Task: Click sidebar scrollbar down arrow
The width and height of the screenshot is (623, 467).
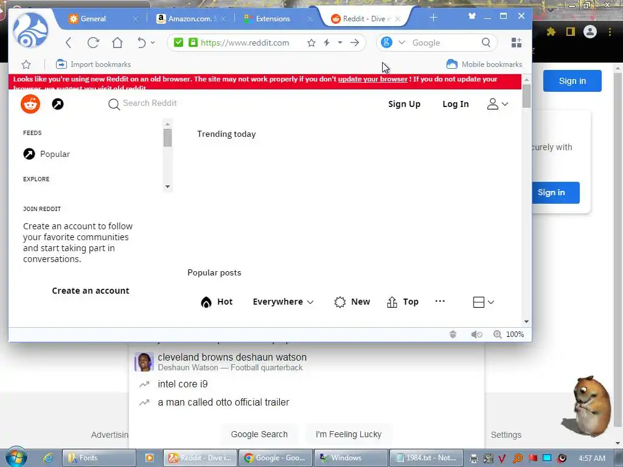Action: [x=168, y=187]
